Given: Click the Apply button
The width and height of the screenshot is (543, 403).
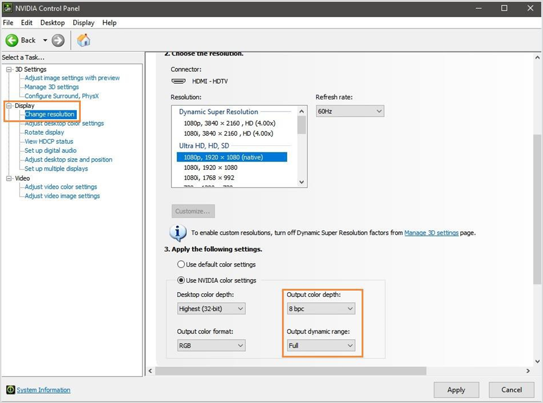Looking at the screenshot, I should pyautogui.click(x=456, y=390).
